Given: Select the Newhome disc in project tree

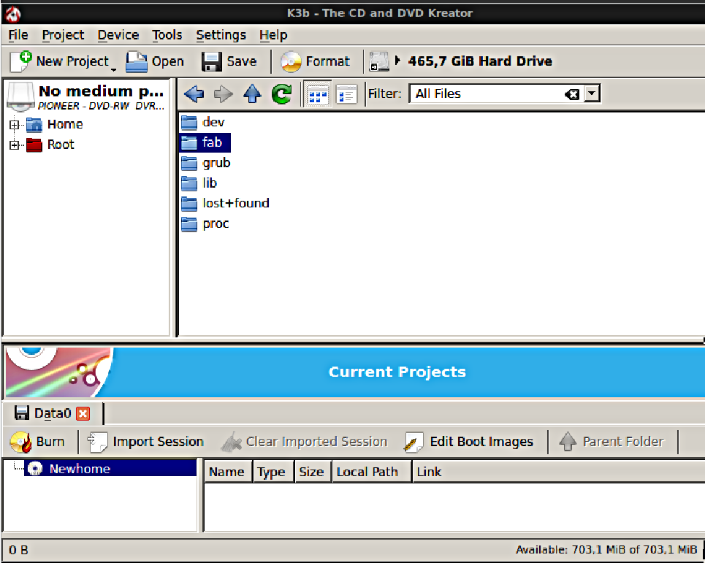Looking at the screenshot, I should pyautogui.click(x=110, y=469).
